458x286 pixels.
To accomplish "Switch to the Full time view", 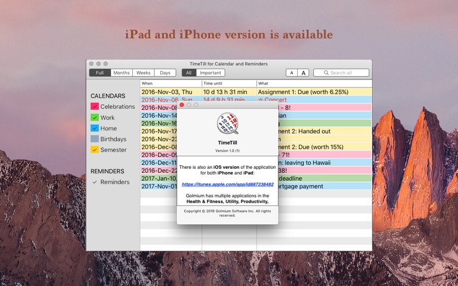I will click(100, 73).
